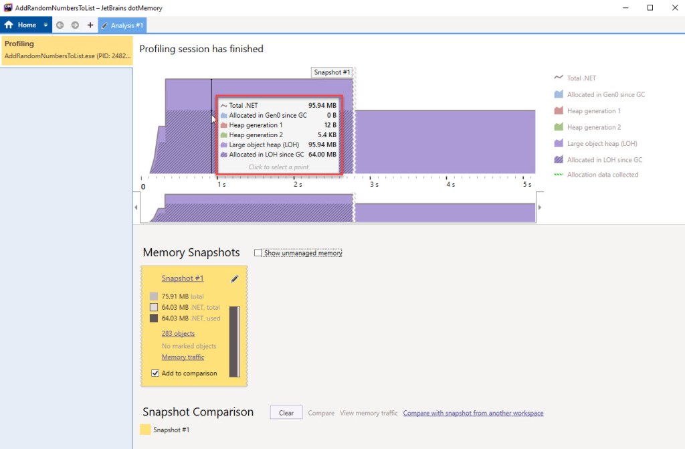Enable Show unmanaged memory checkbox

[258, 253]
